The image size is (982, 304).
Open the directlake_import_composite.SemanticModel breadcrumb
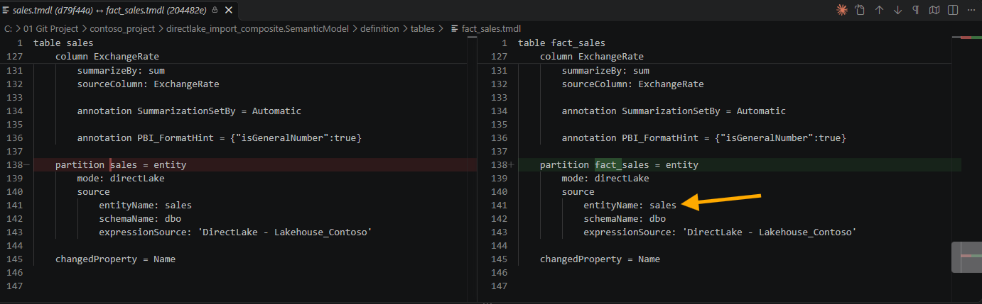(x=257, y=29)
